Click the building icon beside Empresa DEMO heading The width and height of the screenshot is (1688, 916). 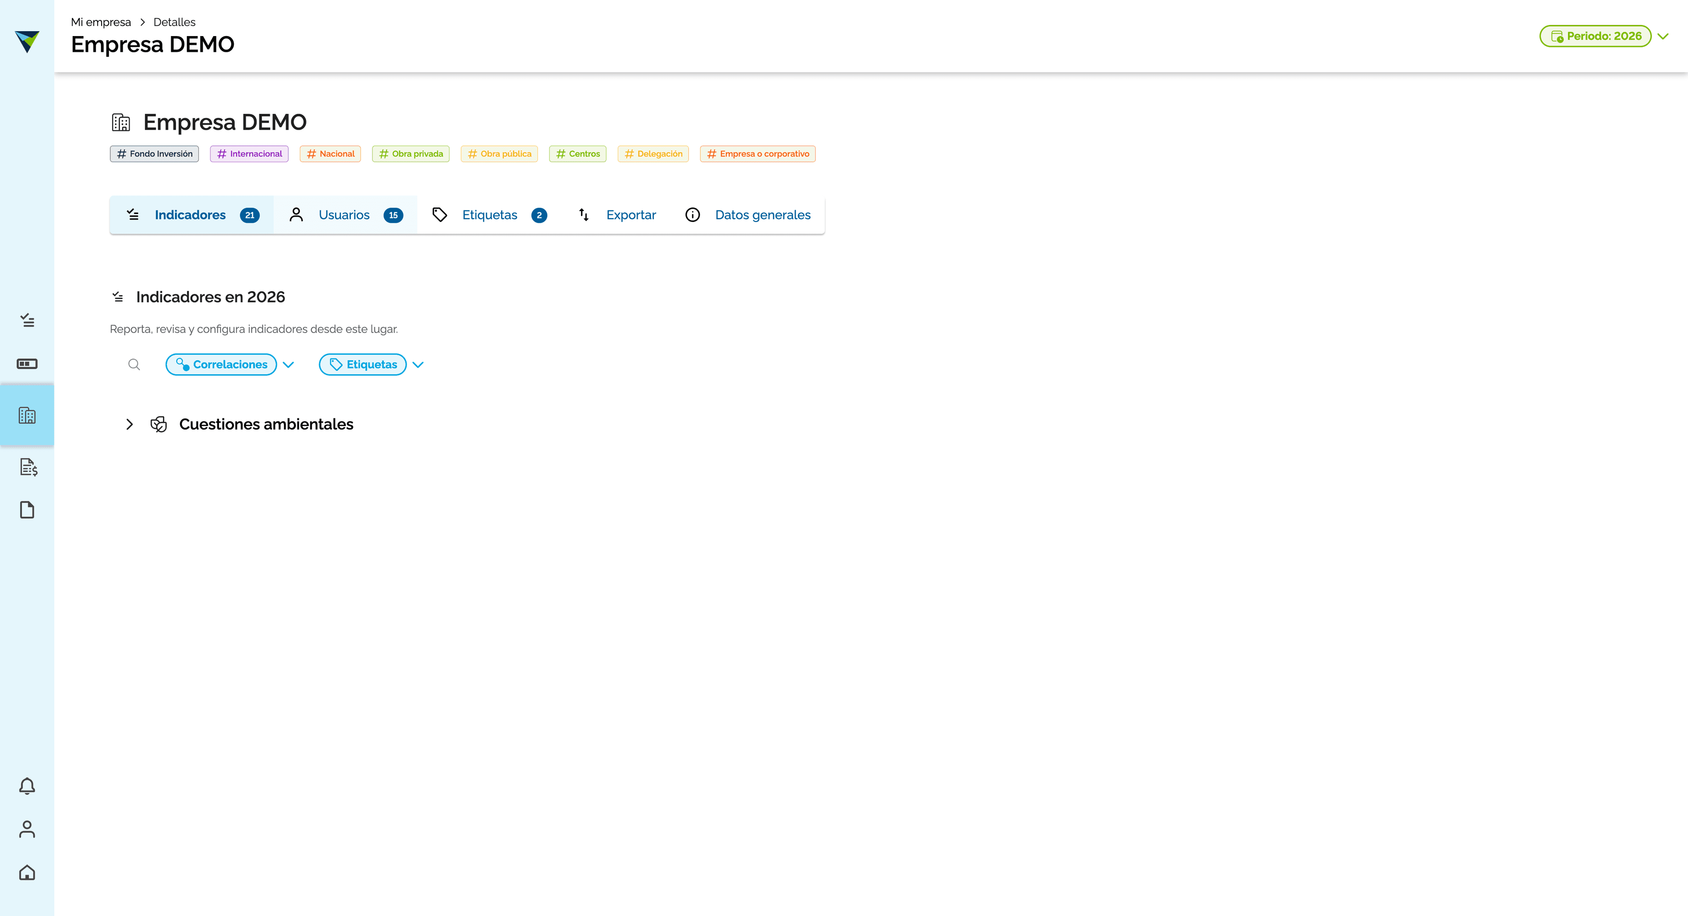[x=121, y=123]
